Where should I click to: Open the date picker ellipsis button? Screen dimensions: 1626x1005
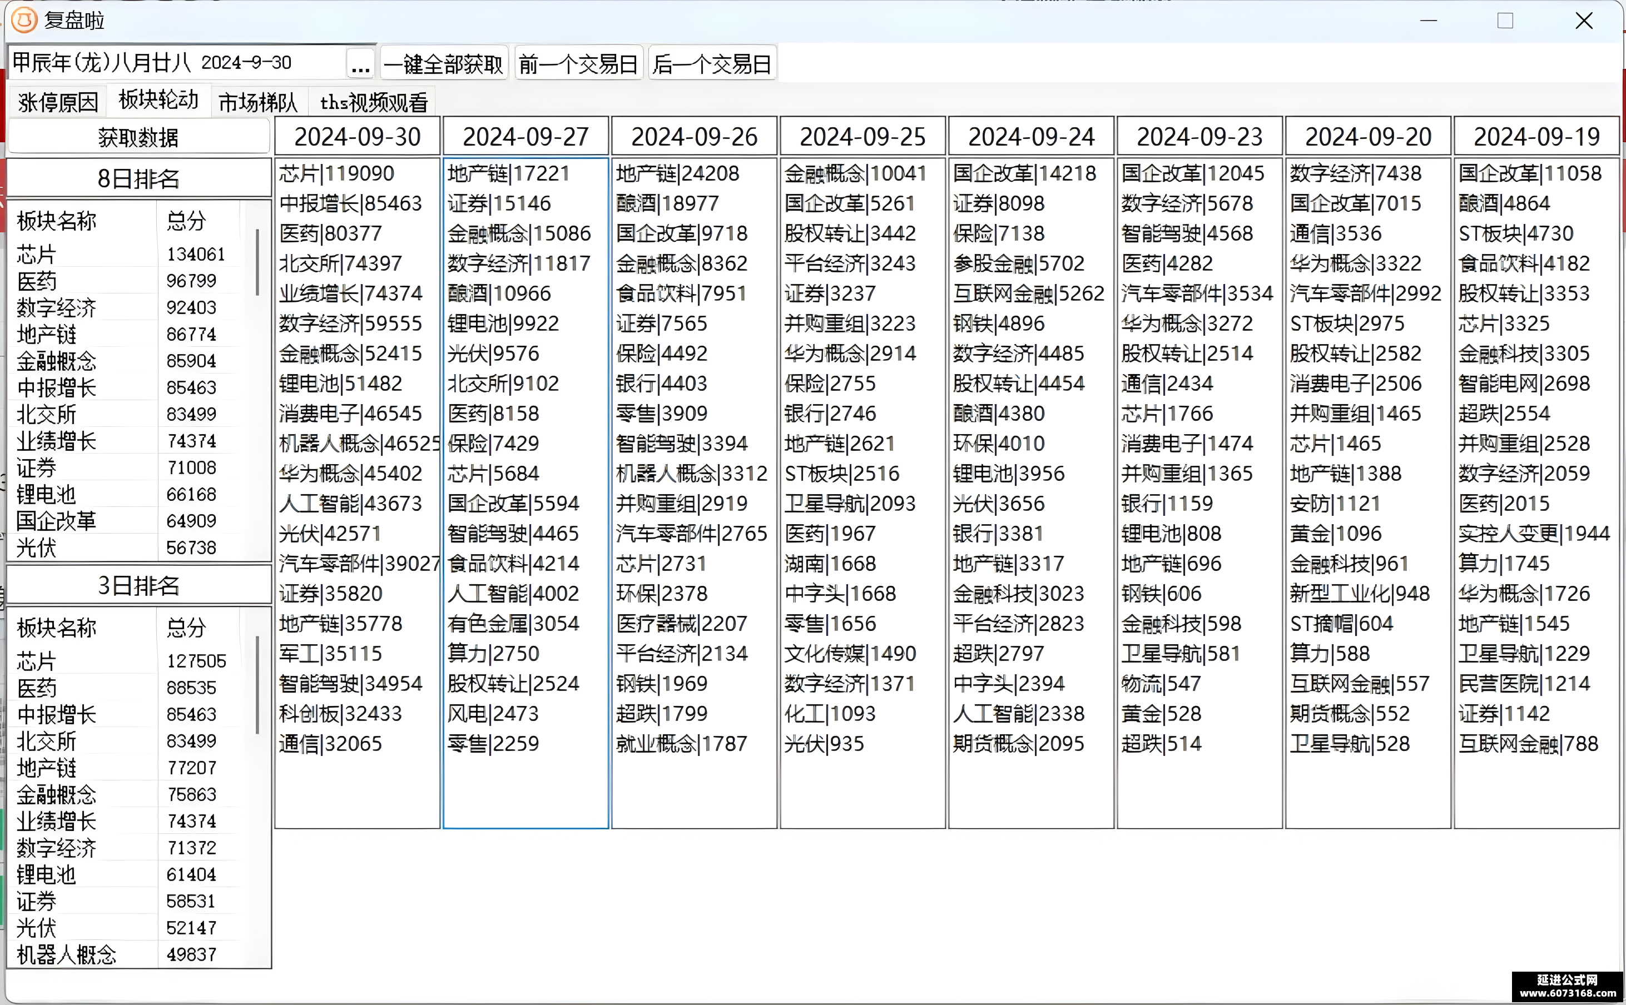(x=360, y=64)
